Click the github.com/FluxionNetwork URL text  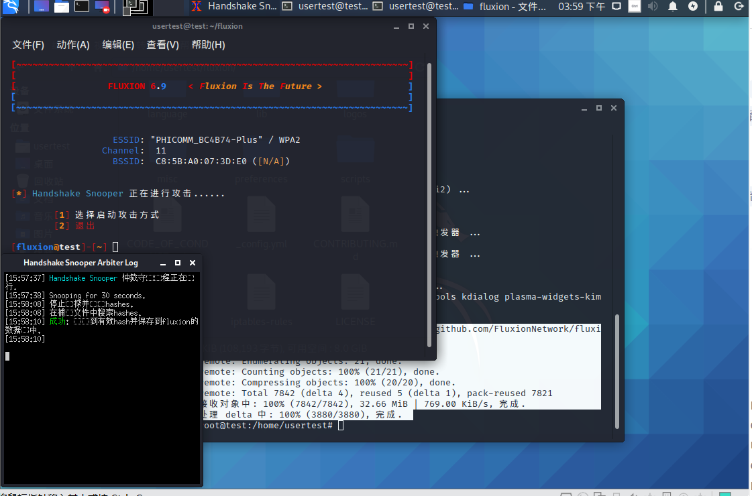[x=518, y=328]
